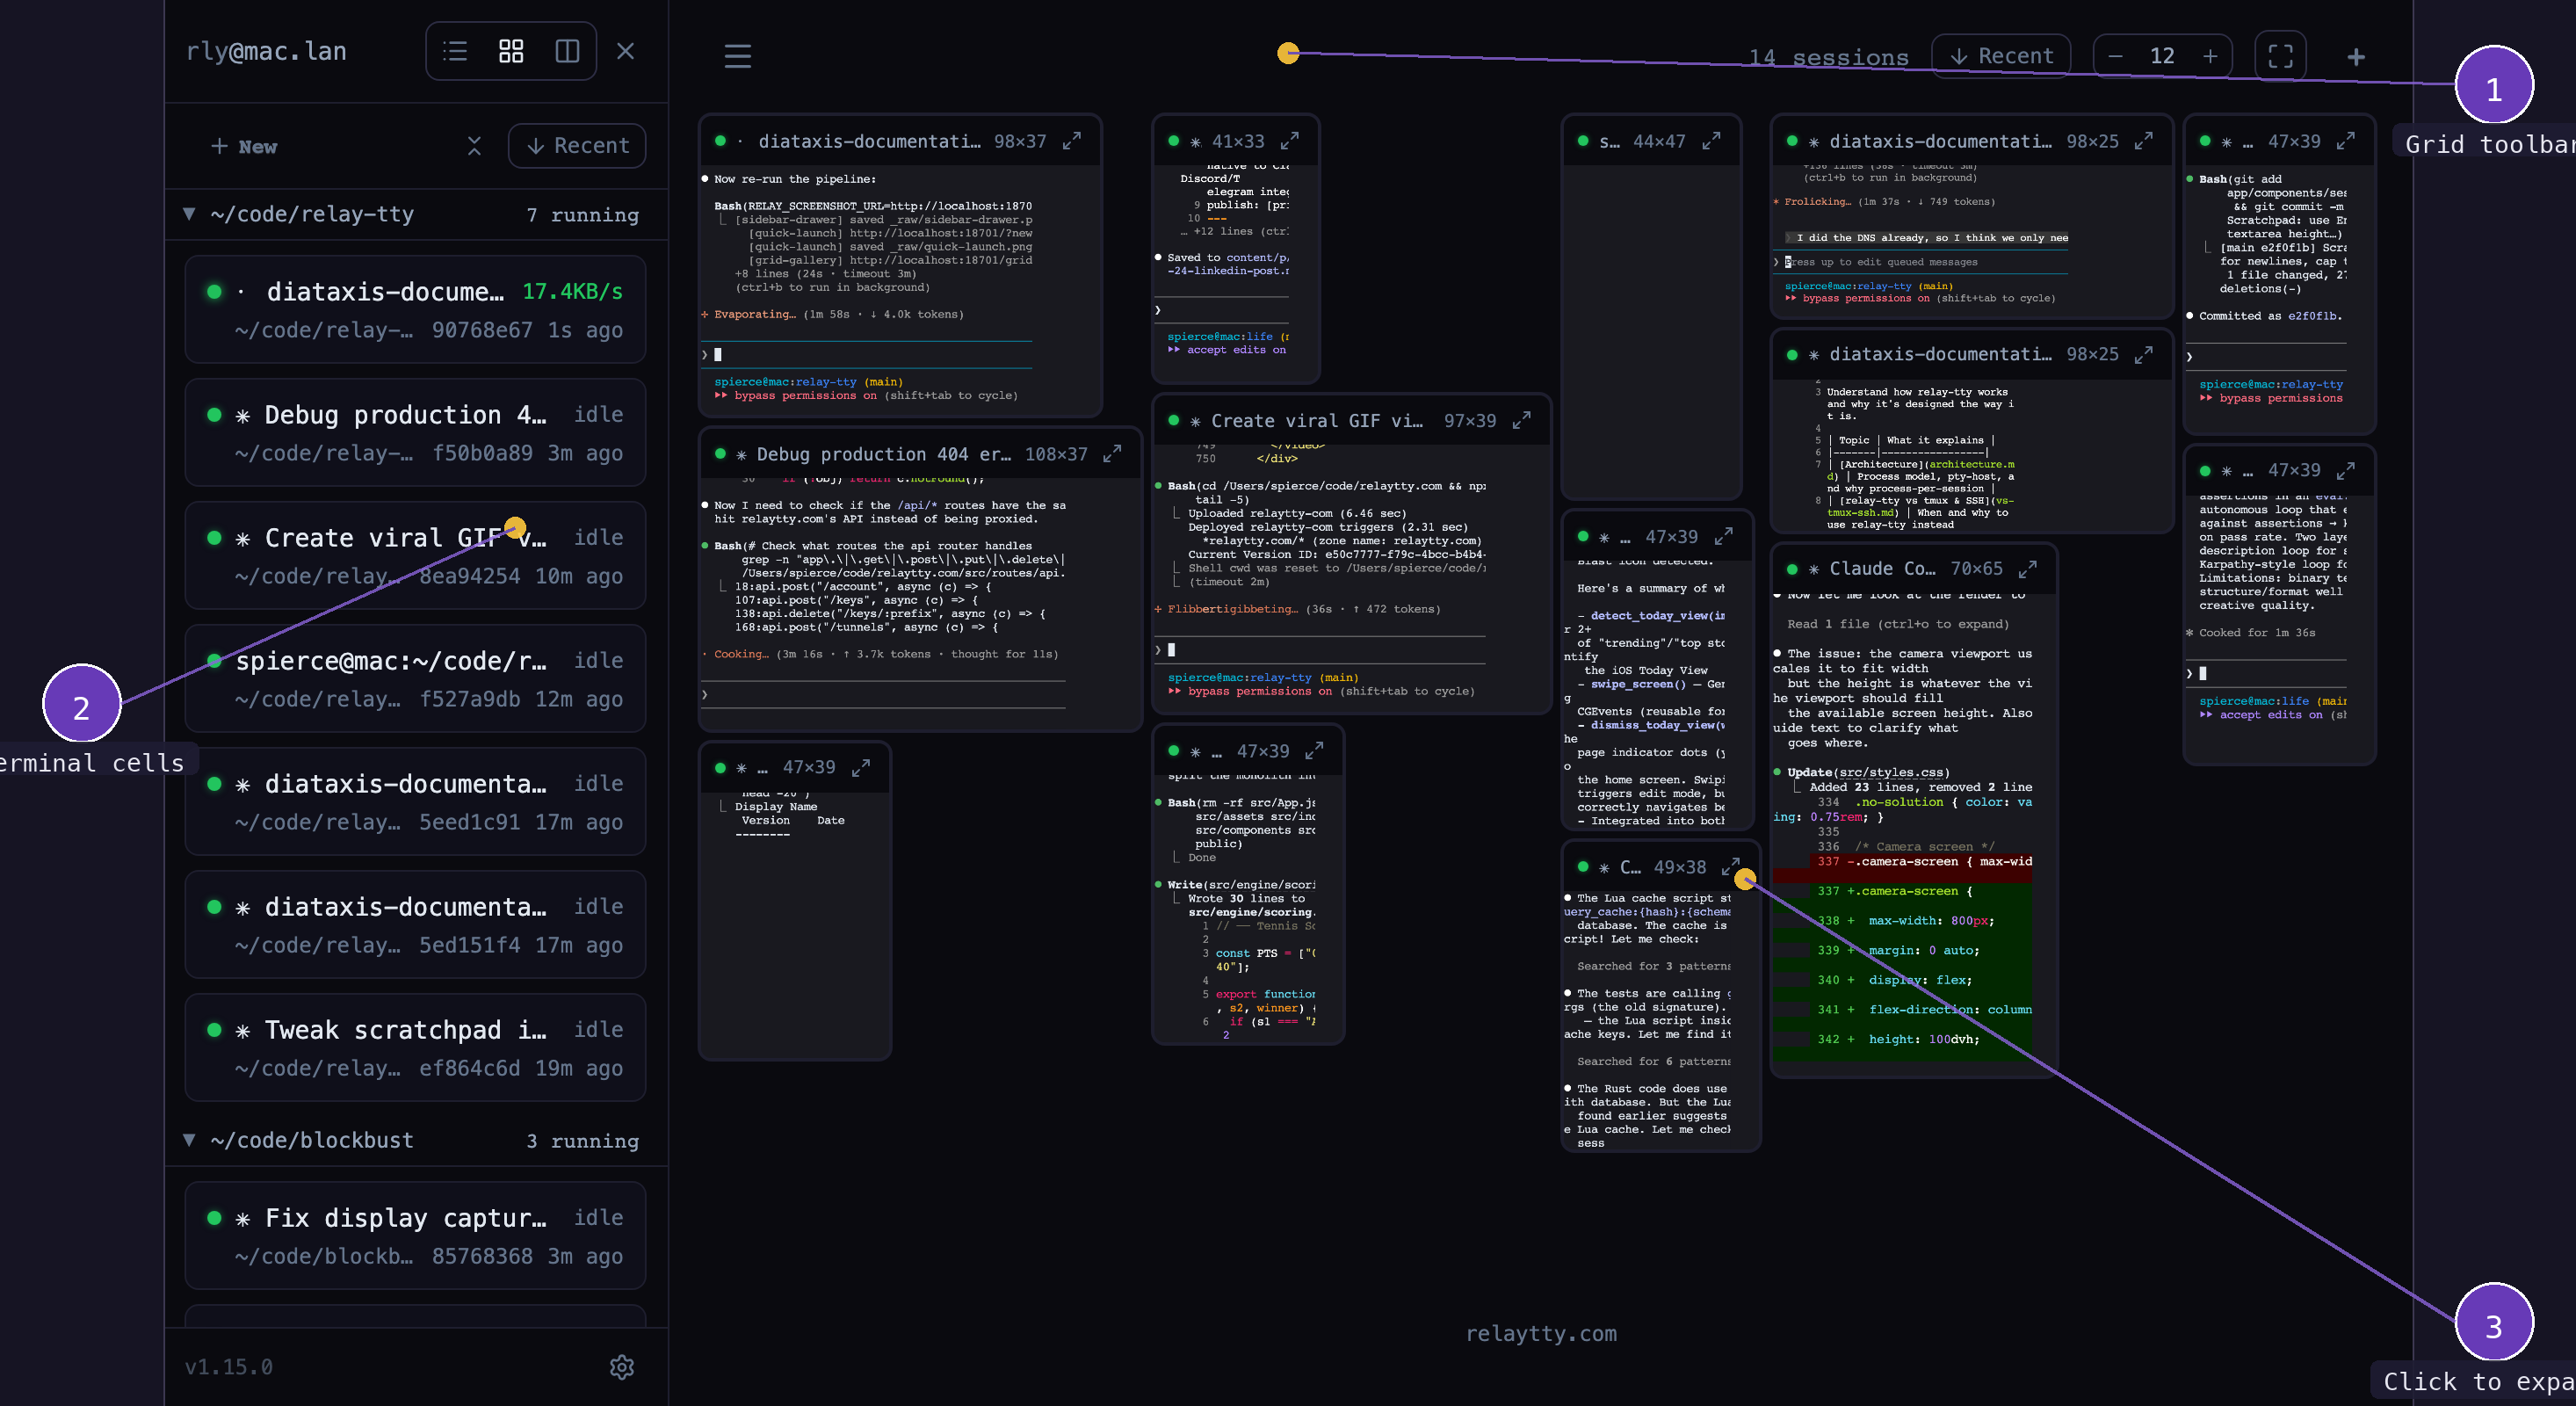Expand the 47×39 cell with Bash rm -rf
Screen dimensions: 2576x1406
click(1314, 751)
